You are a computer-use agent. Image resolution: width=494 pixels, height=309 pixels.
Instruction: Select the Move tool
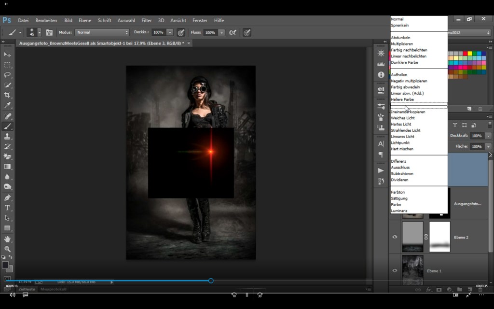8,55
